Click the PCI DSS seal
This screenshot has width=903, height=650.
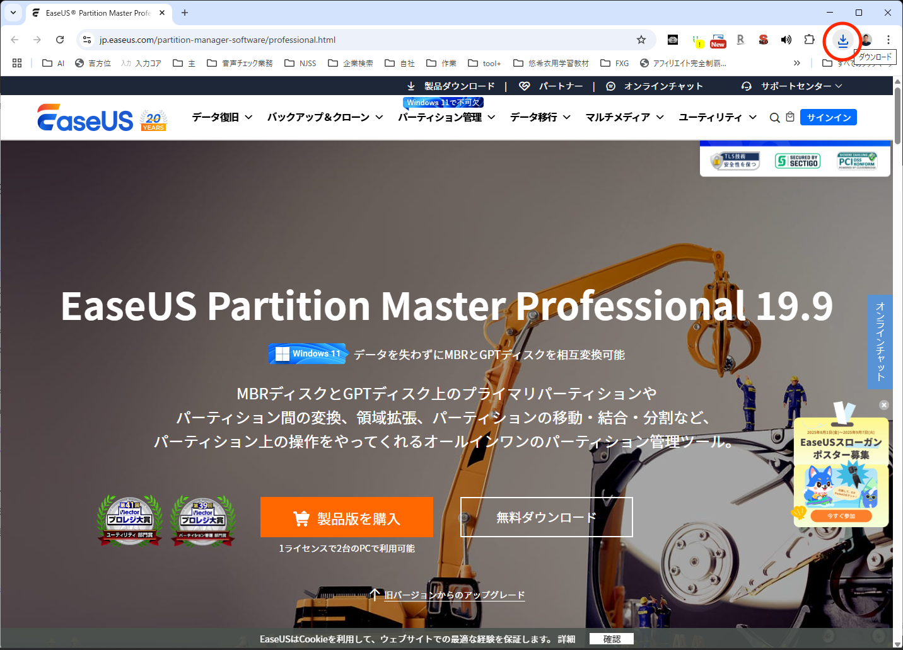point(856,161)
